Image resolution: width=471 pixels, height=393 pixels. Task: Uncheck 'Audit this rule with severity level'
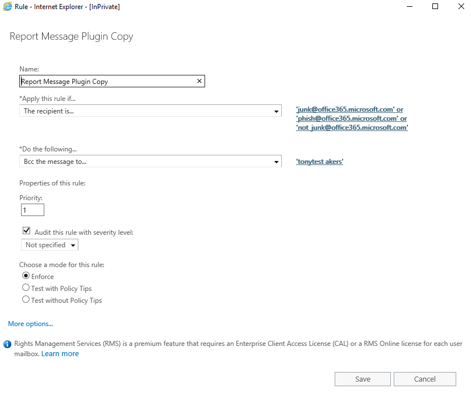pyautogui.click(x=27, y=230)
